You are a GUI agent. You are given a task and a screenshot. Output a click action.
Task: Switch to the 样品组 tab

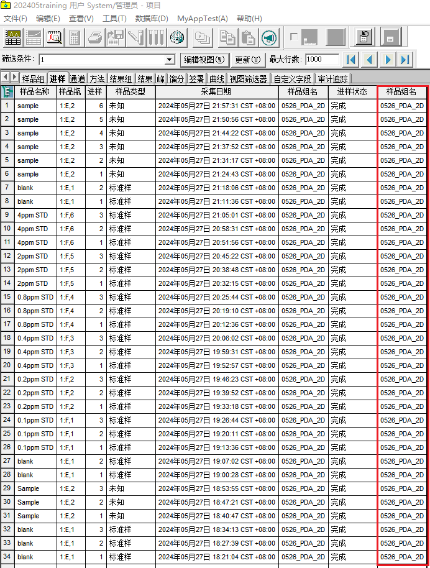[33, 79]
